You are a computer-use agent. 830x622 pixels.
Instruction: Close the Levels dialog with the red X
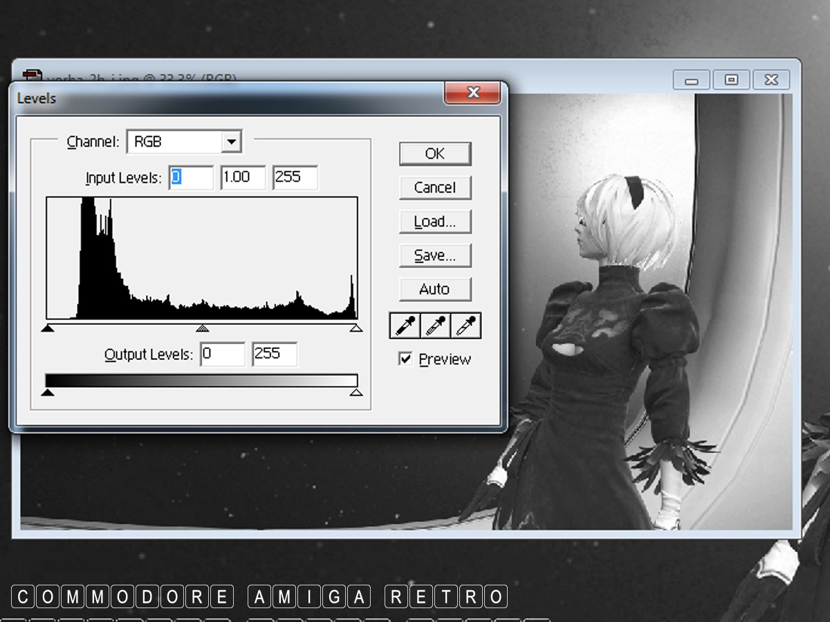[x=473, y=93]
